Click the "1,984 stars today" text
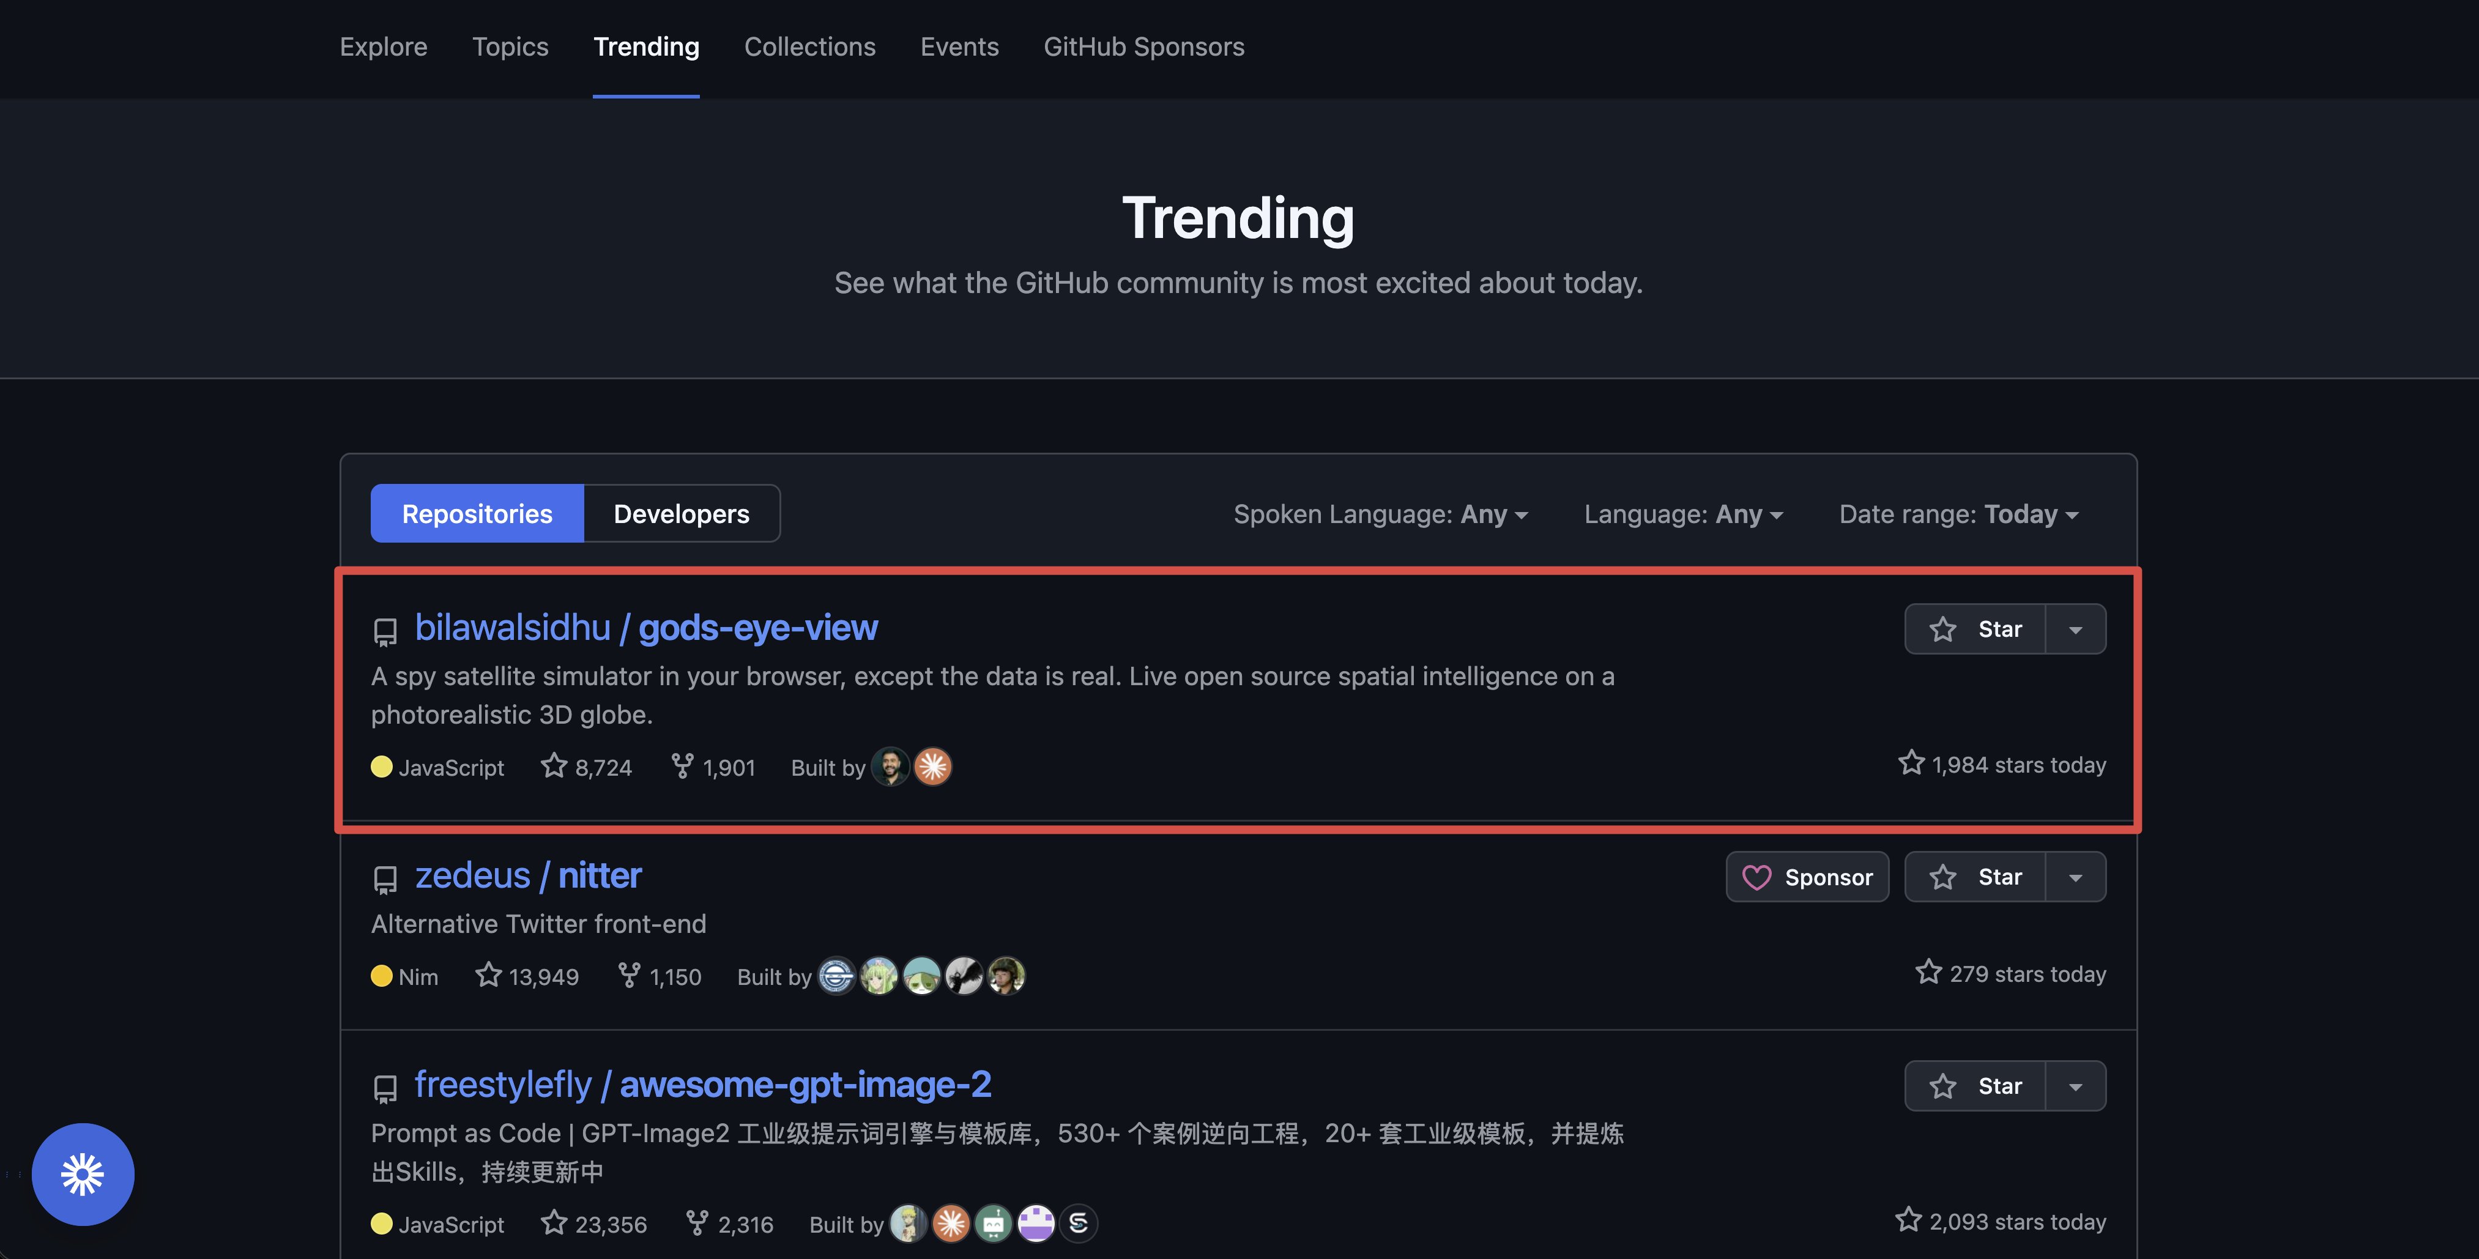 click(x=2019, y=764)
